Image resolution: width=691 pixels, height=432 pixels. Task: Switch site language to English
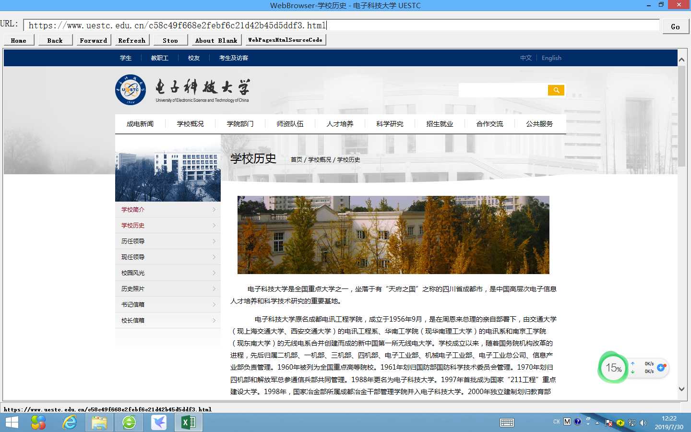pyautogui.click(x=551, y=58)
